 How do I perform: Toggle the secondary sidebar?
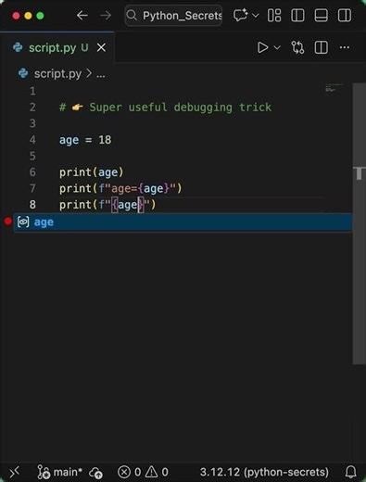point(345,15)
